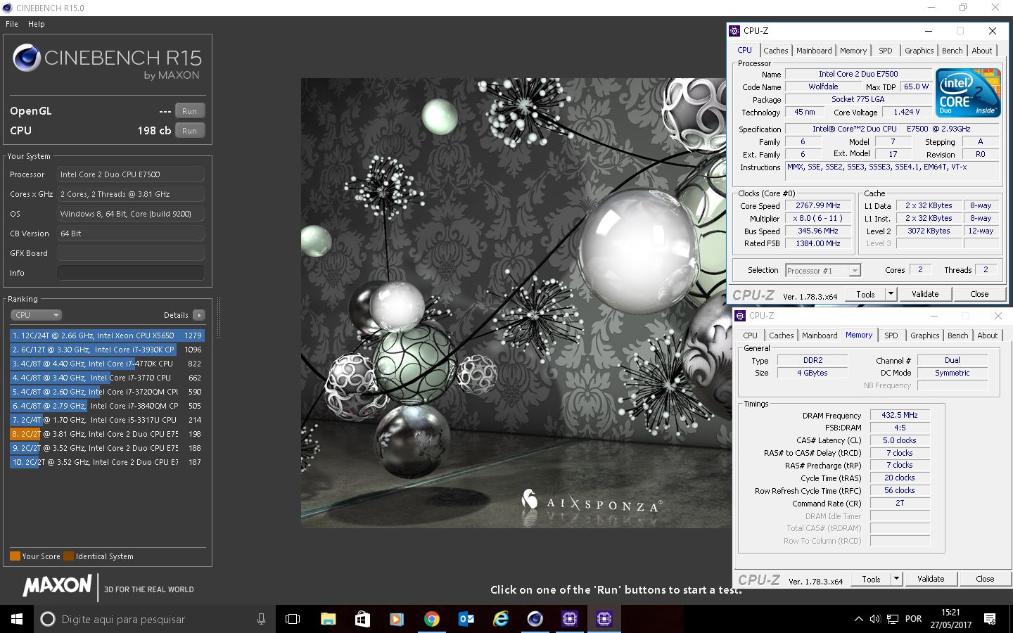Switch to SPD tab in bottom CPU-Z window

pos(891,335)
